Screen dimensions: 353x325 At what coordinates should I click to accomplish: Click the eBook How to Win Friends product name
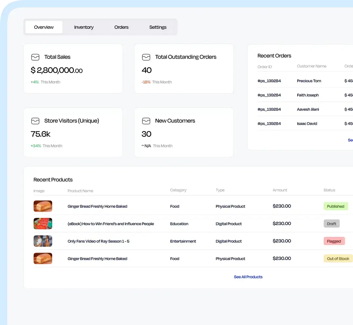[111, 224]
